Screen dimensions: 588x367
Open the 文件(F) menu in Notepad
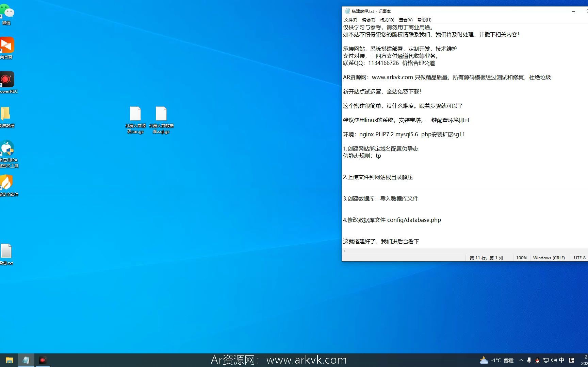point(350,20)
